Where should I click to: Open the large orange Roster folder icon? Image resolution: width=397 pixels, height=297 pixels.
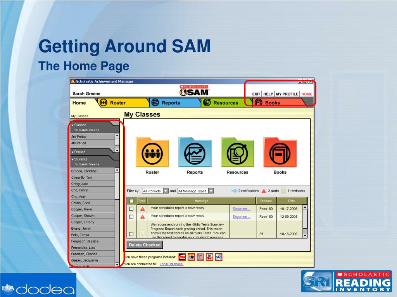[x=152, y=152]
